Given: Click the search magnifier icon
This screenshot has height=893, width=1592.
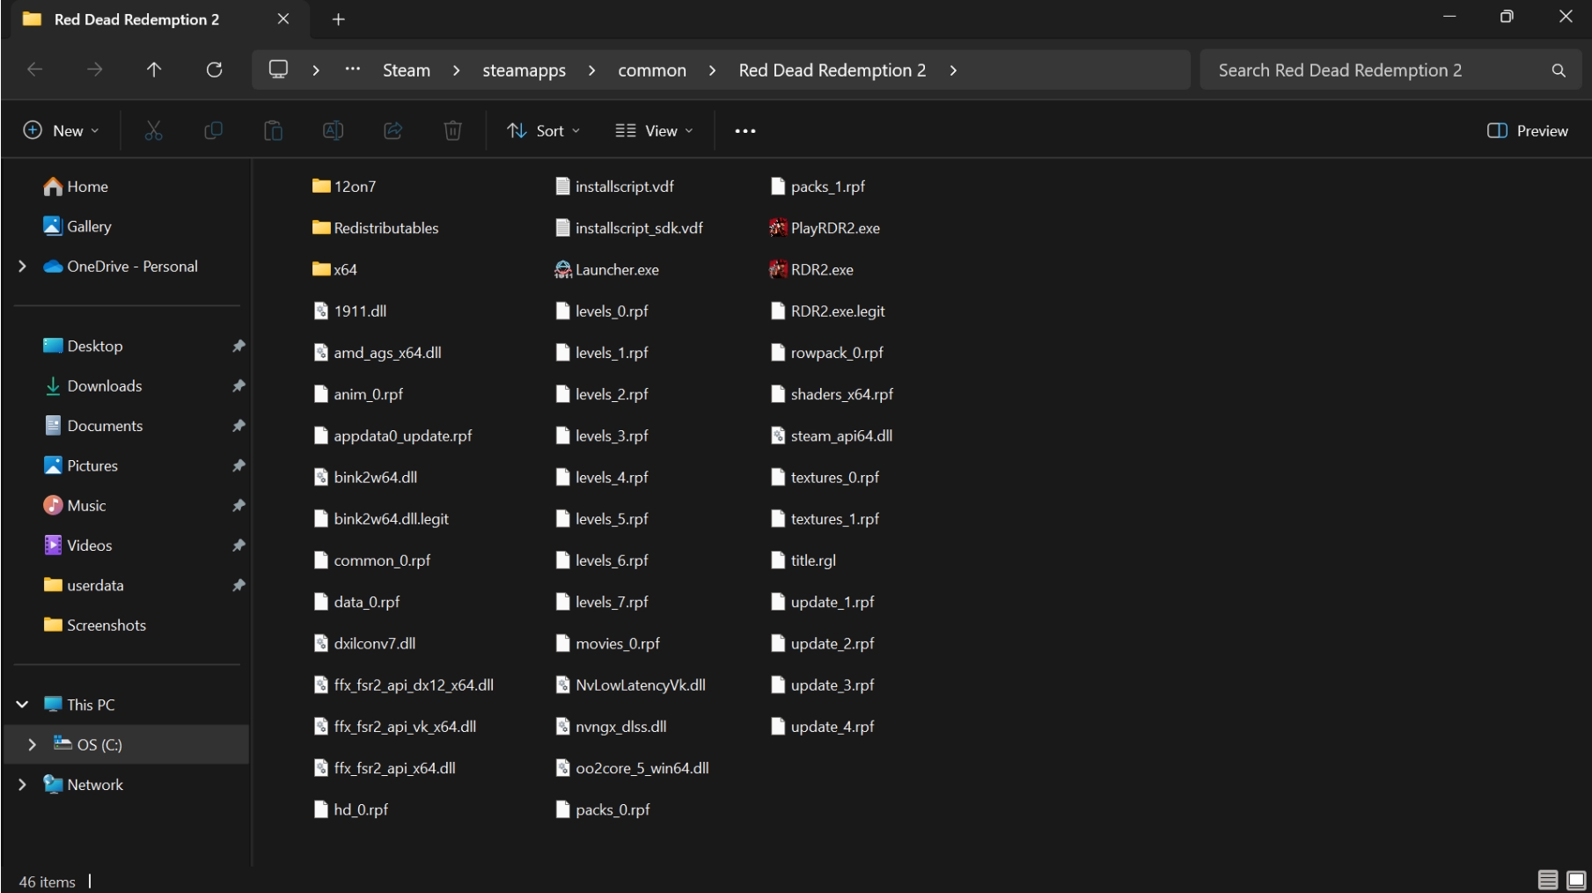Looking at the screenshot, I should 1559,70.
